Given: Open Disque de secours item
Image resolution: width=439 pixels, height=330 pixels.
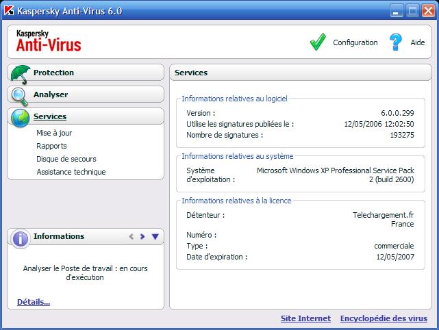Looking at the screenshot, I should click(x=66, y=159).
